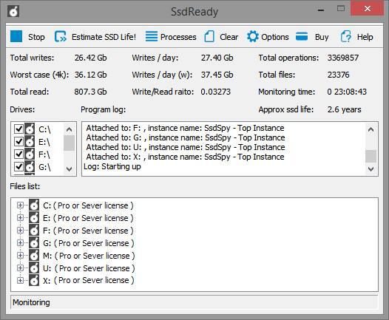Minimize the SsdReady window
The height and width of the screenshot is (320, 389).
pyautogui.click(x=321, y=10)
